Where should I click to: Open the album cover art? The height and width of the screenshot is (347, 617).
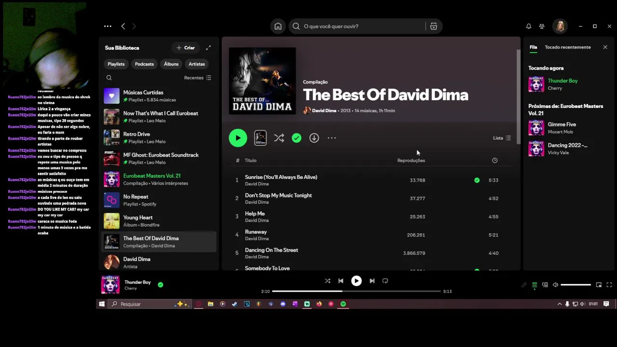(x=262, y=80)
